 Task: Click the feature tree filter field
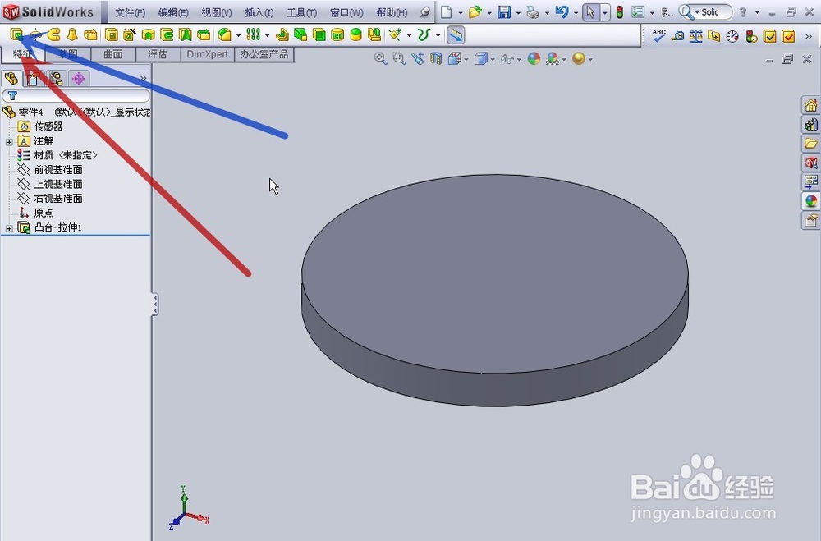[x=76, y=96]
